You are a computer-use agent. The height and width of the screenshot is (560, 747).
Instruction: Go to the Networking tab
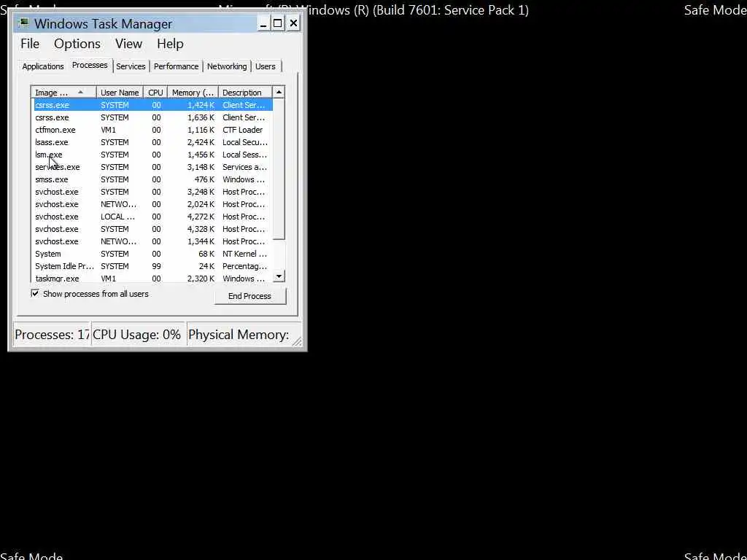[x=227, y=66]
